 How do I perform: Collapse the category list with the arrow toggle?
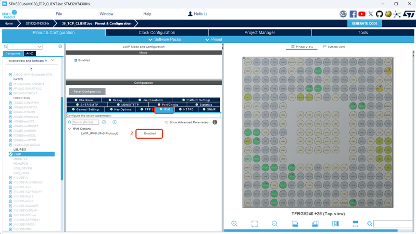pos(31,69)
